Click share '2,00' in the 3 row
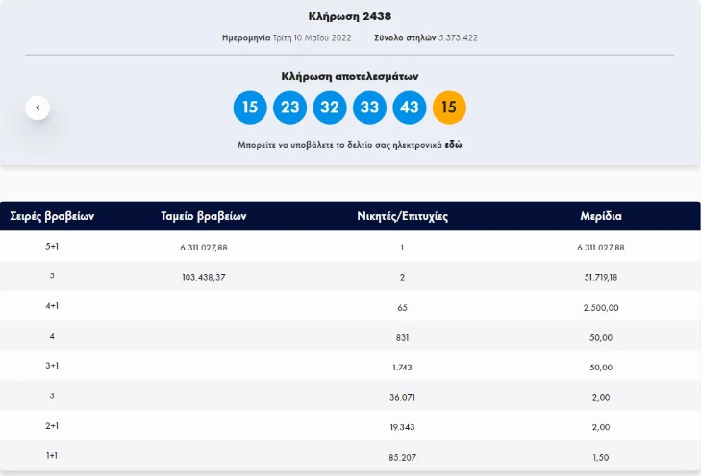The image size is (701, 476). click(x=601, y=397)
